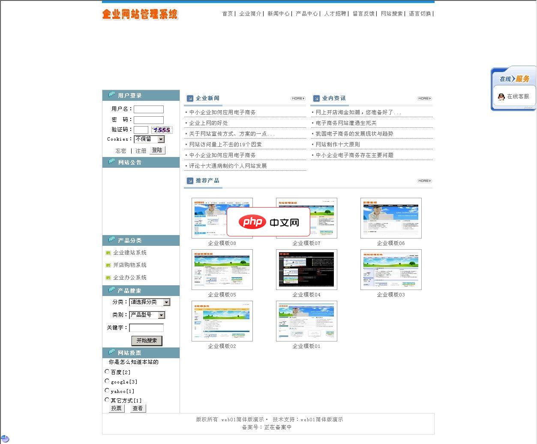Screen dimensions: 537x444
Task: Click the 登陆 login button
Action: click(157, 150)
